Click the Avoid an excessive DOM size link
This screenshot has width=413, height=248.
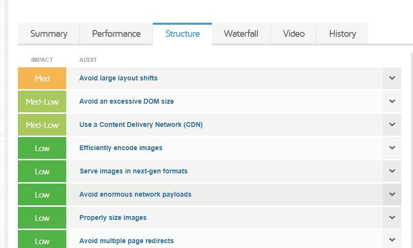pos(126,101)
